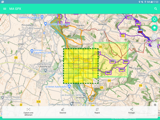160x120 pixels.
Task: Tap the Les Ecuries Du Vernet pin
Action: coord(84,95)
